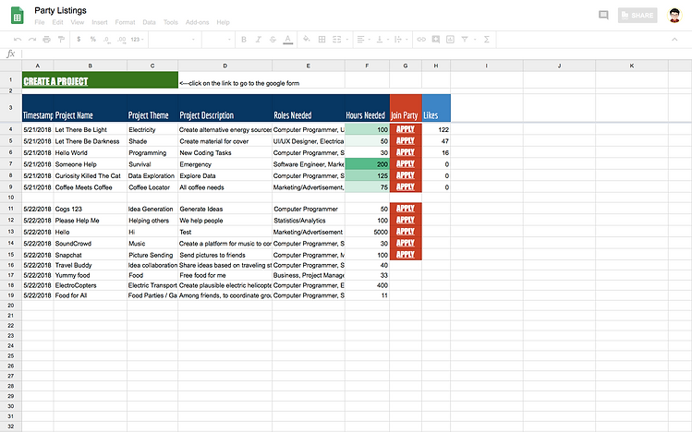Click the merge cells icon
The width and height of the screenshot is (692, 432).
click(x=336, y=40)
